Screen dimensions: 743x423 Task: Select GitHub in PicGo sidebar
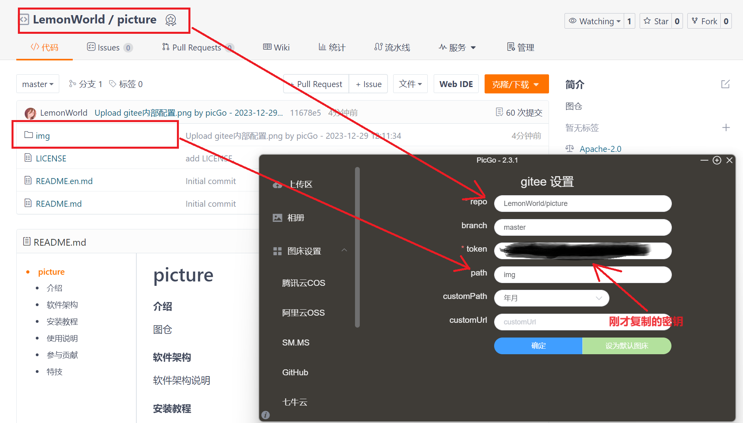[295, 373]
